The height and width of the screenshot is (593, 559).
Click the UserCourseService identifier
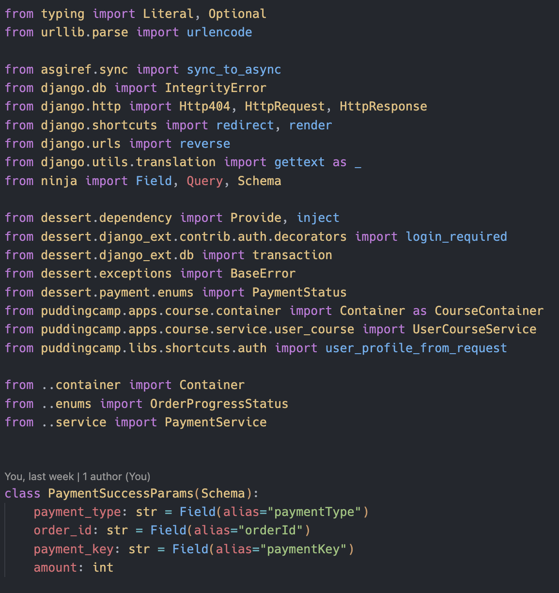475,329
